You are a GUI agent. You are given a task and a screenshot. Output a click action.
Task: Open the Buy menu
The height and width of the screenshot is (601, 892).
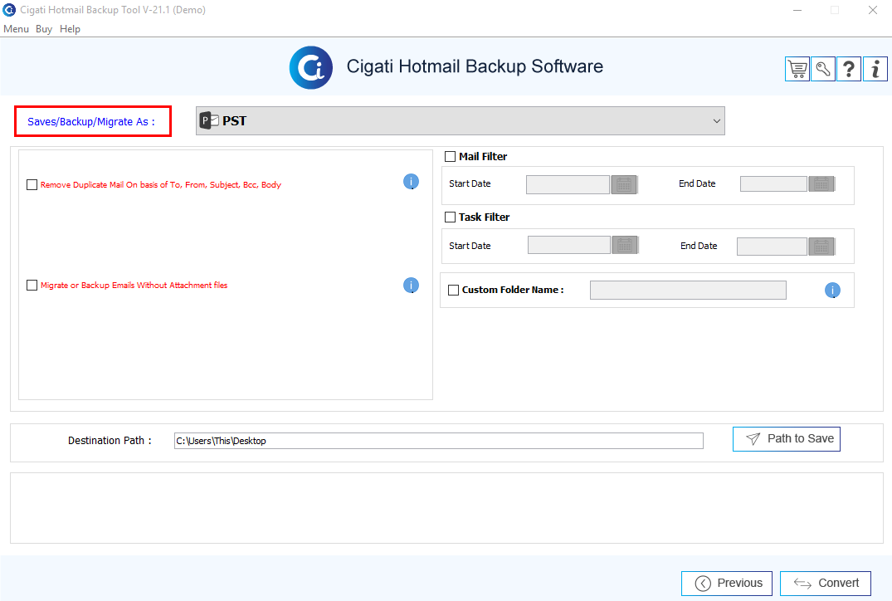coord(44,29)
